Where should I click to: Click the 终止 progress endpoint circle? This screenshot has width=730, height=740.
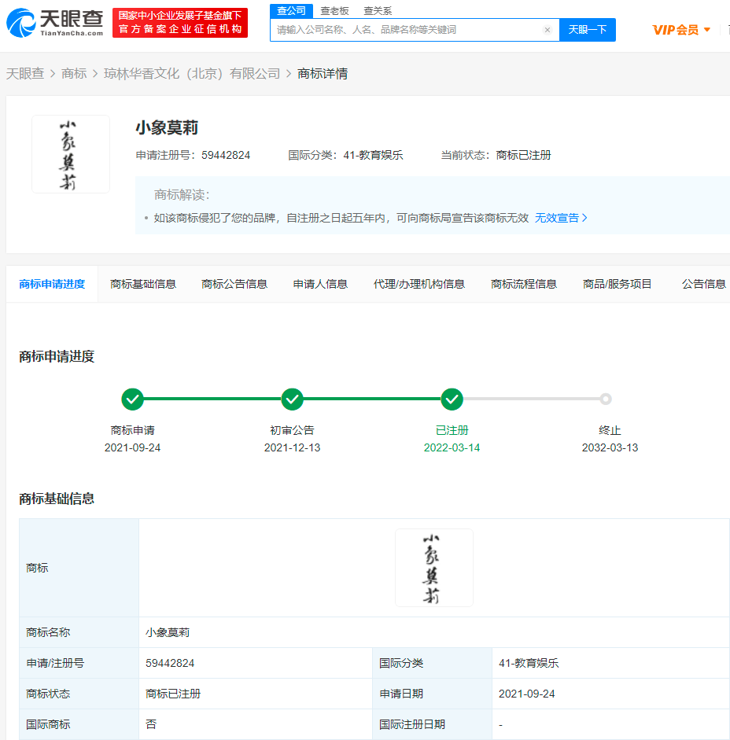point(606,399)
